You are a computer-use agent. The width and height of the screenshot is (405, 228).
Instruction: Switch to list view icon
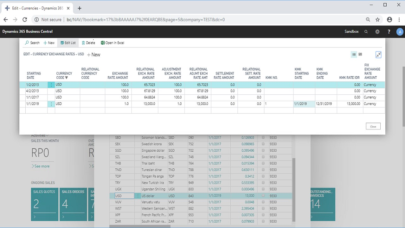click(354, 54)
